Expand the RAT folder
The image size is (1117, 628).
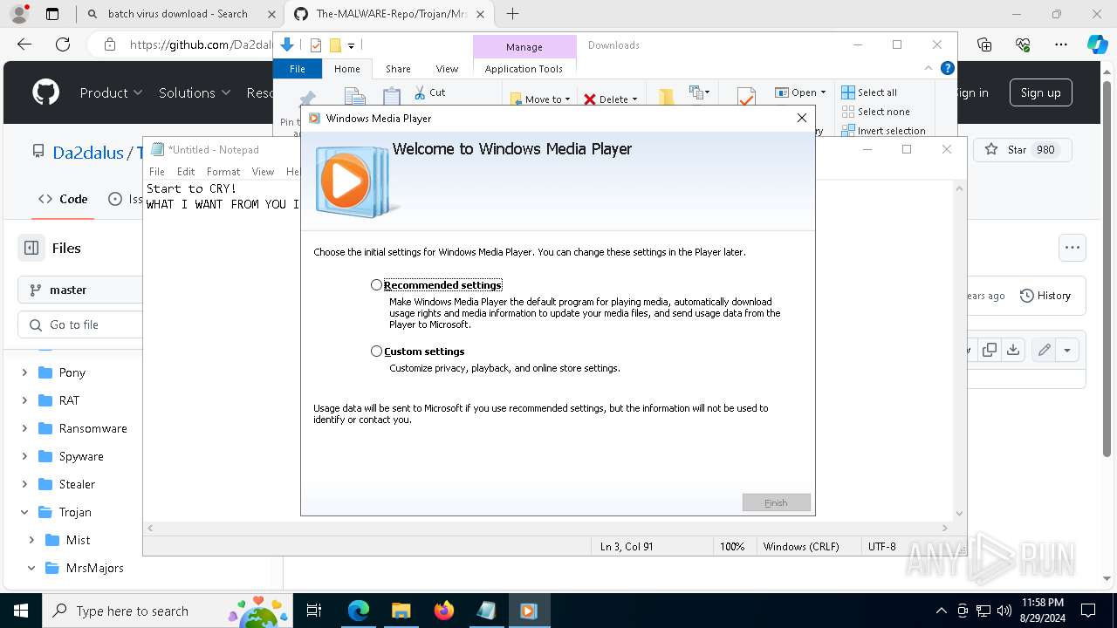tap(24, 400)
